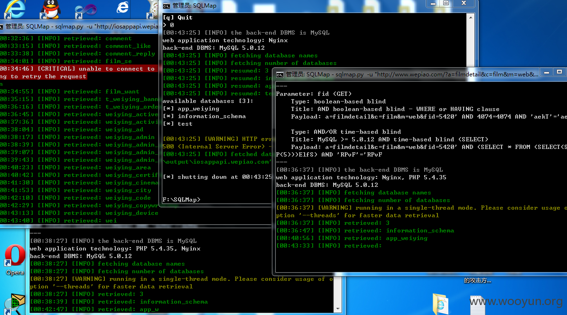The width and height of the screenshot is (567, 315).
Task: Click '[00:36:47] retrieved: information_schema' in right window
Action: point(365,231)
